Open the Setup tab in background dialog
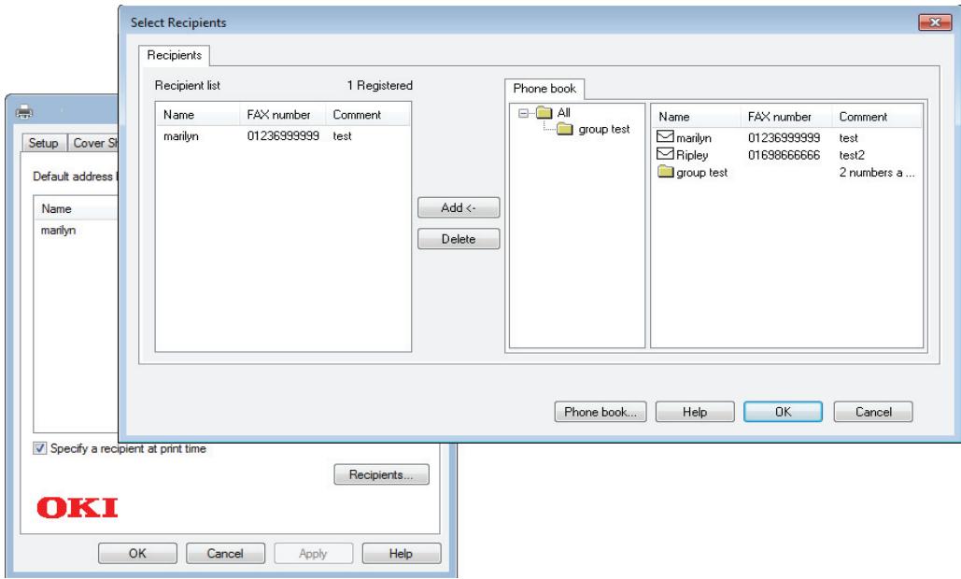Screen dimensions: 961x579 coord(42,143)
